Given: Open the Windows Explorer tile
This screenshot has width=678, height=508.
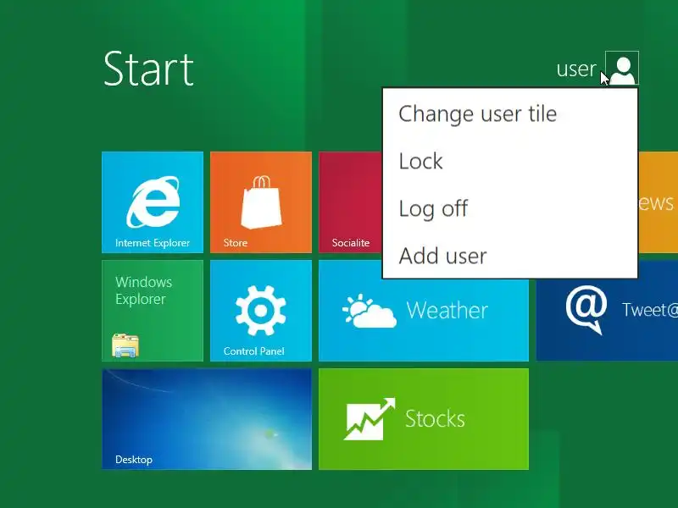Looking at the screenshot, I should pos(153,311).
